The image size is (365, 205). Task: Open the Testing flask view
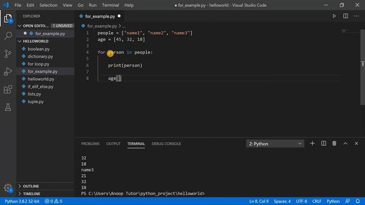coord(8,107)
